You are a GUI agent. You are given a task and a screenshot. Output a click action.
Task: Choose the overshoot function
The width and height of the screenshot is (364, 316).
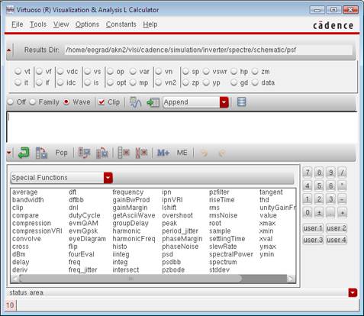pyautogui.click(x=177, y=215)
